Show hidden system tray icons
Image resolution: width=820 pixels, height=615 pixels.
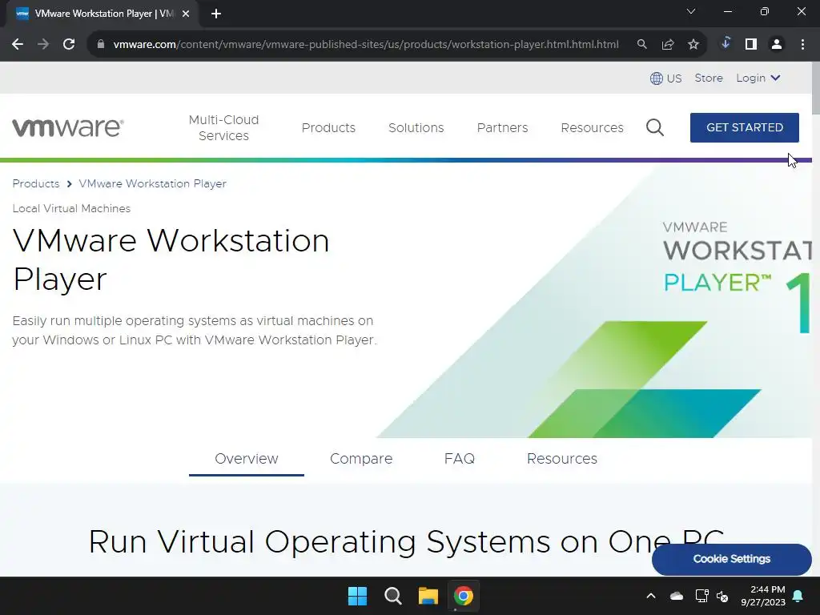click(x=651, y=596)
